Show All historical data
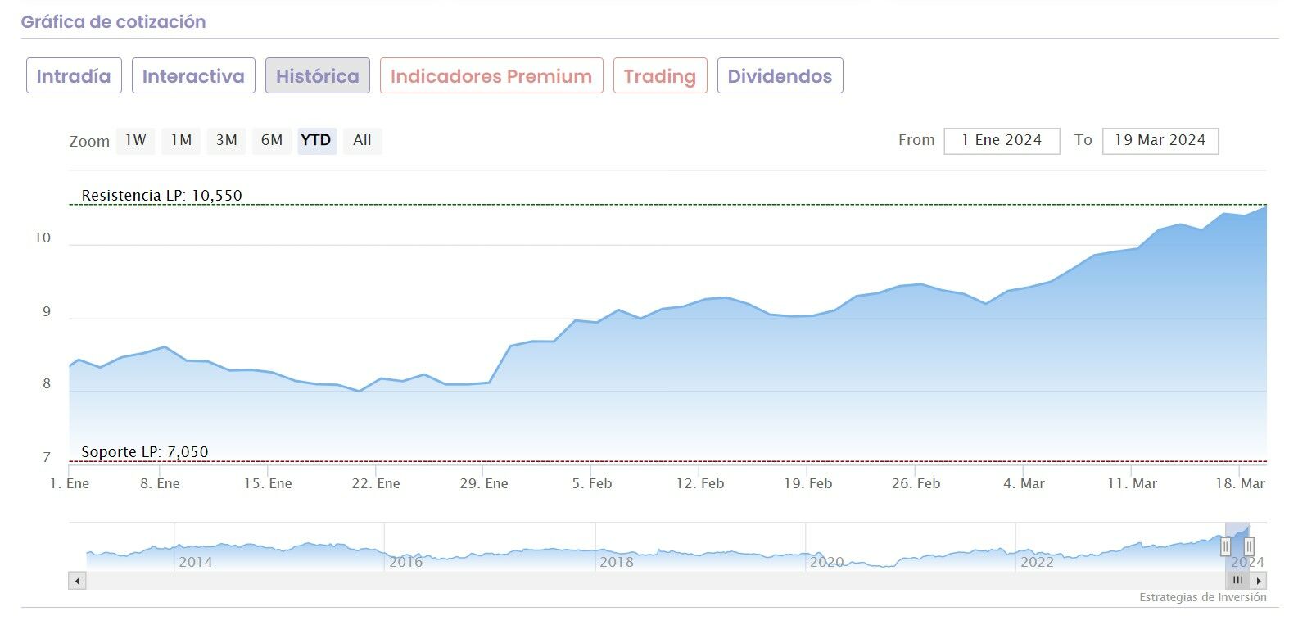Screen dimensions: 1289x634 [362, 140]
